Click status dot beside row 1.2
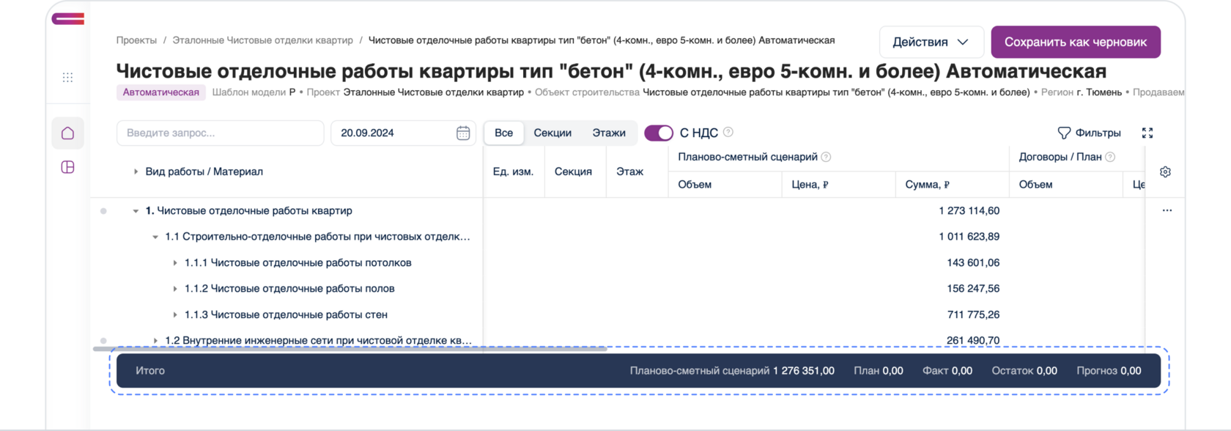Screen dimensions: 1231x431 [103, 341]
